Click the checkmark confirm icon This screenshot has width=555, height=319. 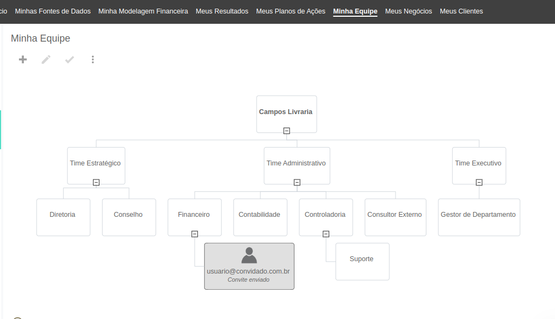pos(69,59)
